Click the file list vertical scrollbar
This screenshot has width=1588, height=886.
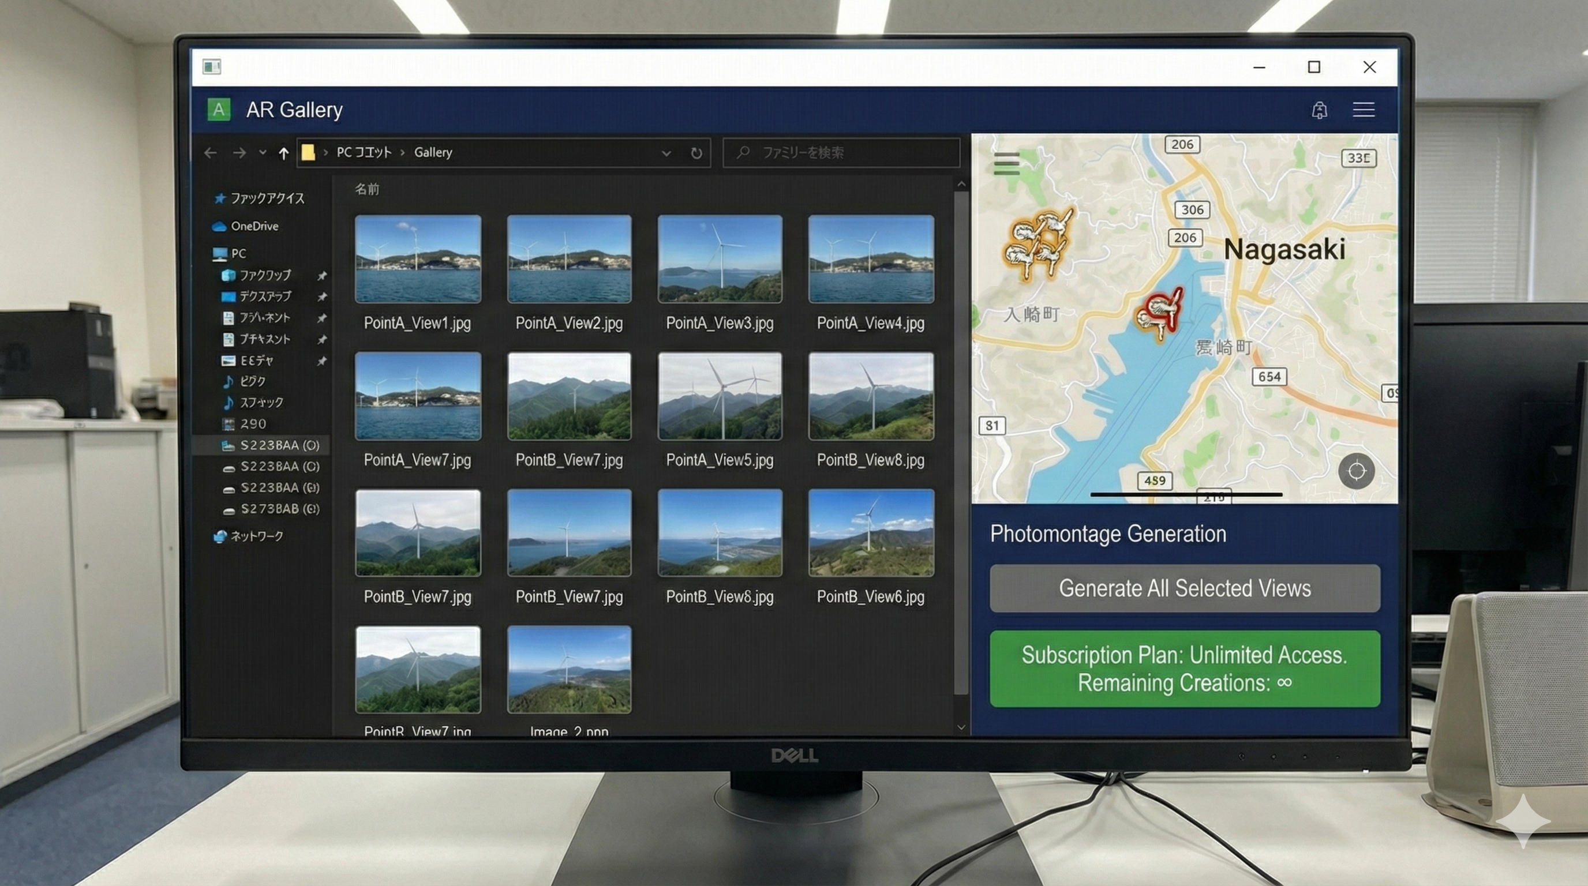(960, 444)
